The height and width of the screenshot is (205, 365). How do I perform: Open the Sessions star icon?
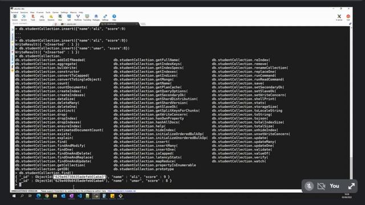pyautogui.click(x=51, y=18)
